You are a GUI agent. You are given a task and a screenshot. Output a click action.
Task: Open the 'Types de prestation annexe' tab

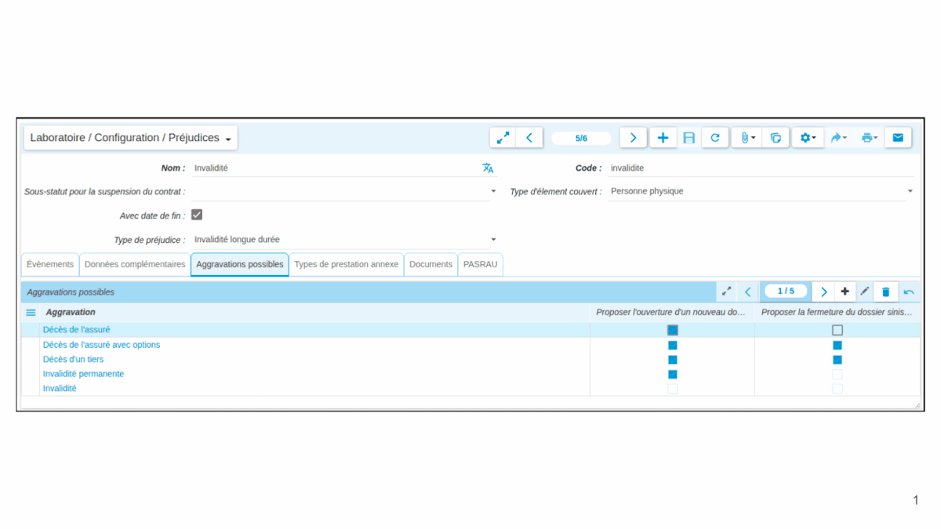[346, 264]
